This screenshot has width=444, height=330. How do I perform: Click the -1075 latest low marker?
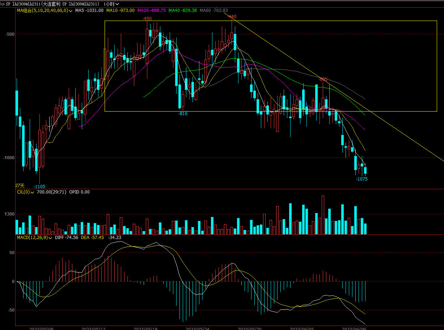click(x=361, y=179)
